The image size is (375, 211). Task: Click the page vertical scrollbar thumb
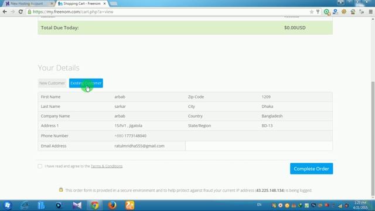pyautogui.click(x=373, y=139)
